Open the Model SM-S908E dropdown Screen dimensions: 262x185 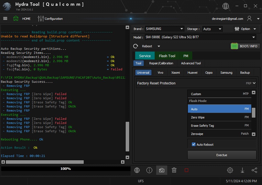pos(200,37)
